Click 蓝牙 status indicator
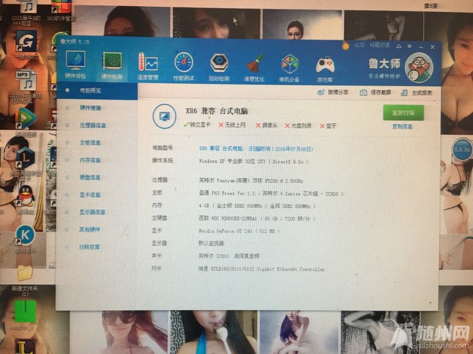473x354 pixels. tap(328, 126)
